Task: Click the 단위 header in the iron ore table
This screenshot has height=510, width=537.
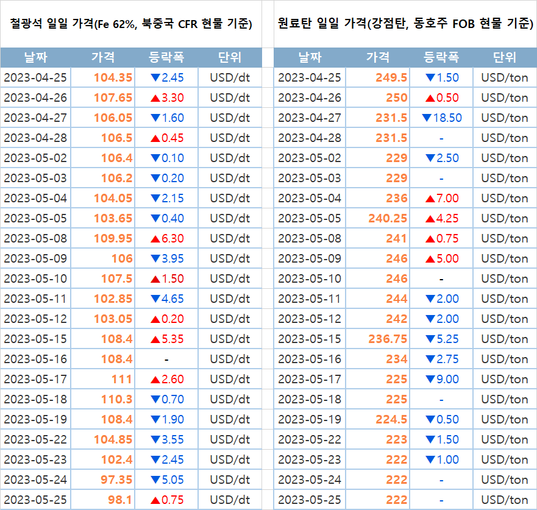Action: 230,58
